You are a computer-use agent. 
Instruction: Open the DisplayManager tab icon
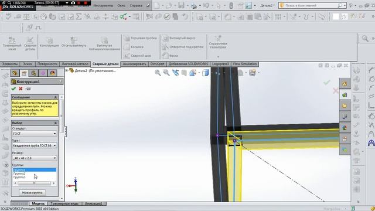click(53, 73)
